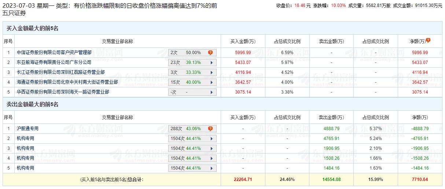Click arrow icon in 机构专用 row selling 4765.91
Image resolution: width=445 pixels, height=189 pixels.
tap(212, 139)
